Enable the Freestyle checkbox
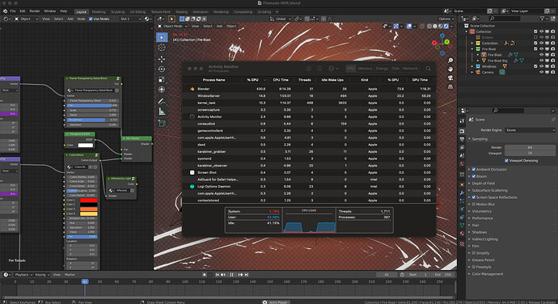This screenshot has width=558, height=304. (x=474, y=267)
